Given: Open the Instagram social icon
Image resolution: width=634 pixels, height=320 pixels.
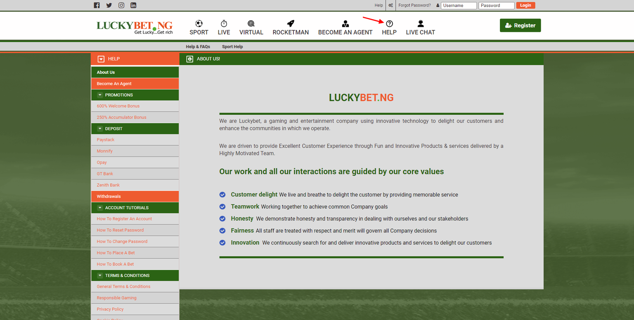Looking at the screenshot, I should [121, 5].
